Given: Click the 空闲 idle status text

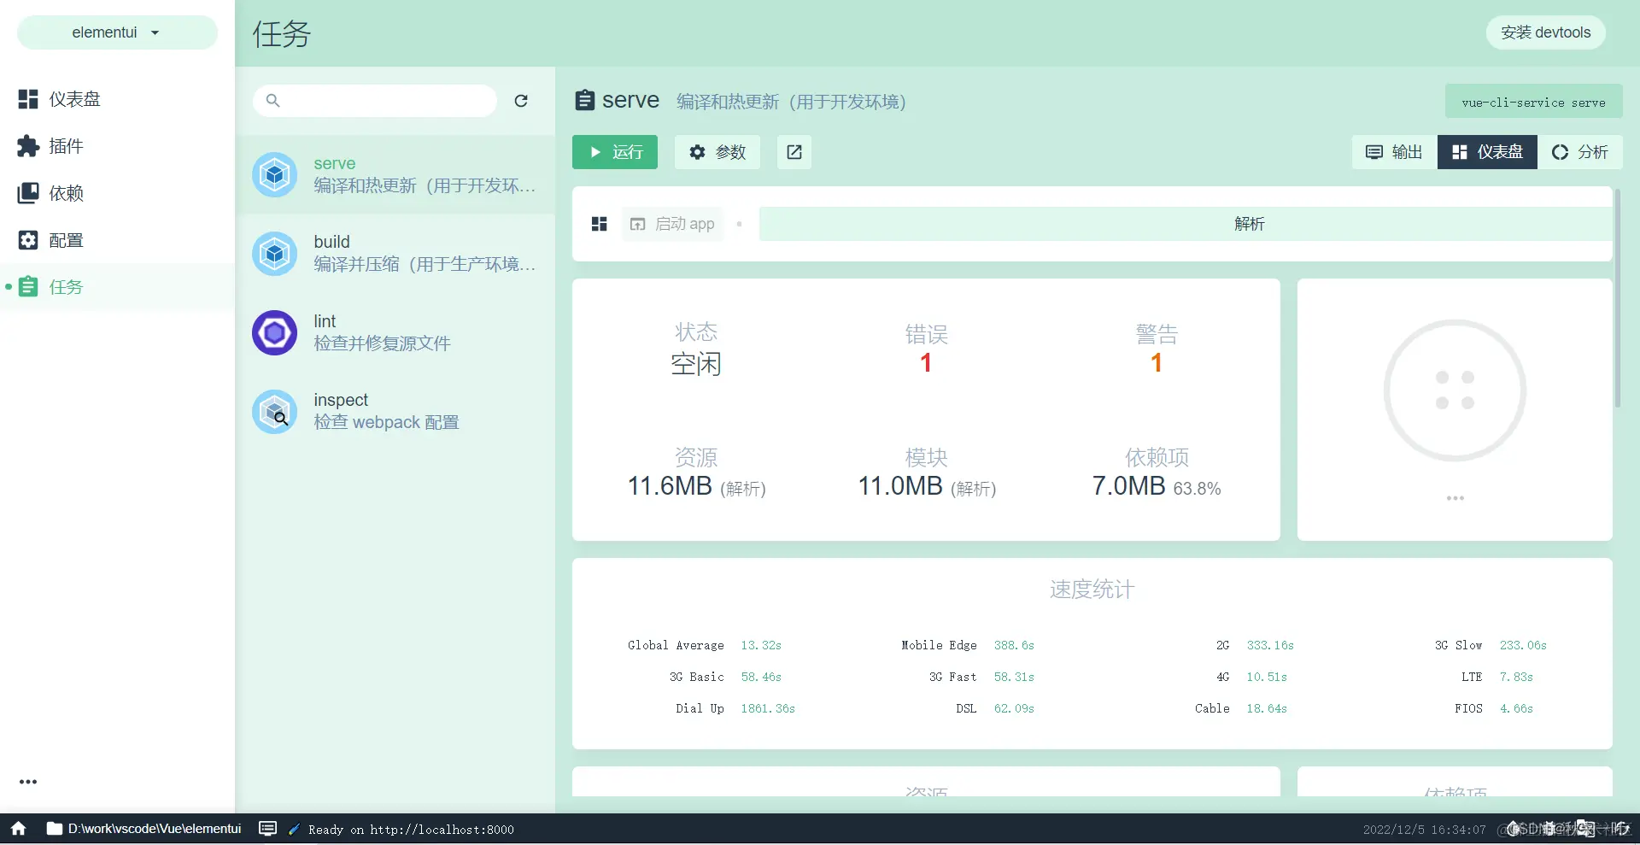Looking at the screenshot, I should (696, 364).
